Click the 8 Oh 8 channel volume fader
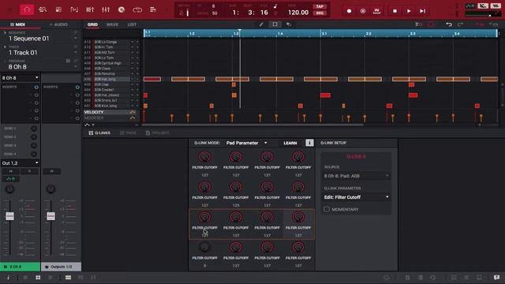The image size is (505, 284). pyautogui.click(x=9, y=216)
